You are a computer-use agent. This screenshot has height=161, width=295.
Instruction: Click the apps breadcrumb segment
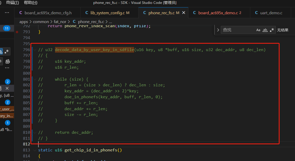tap(24, 22)
